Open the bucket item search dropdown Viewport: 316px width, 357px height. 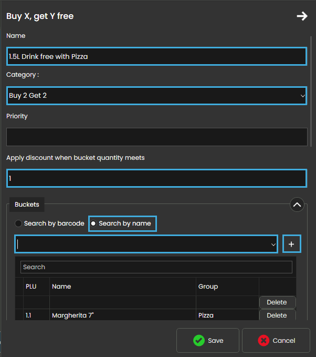(x=146, y=244)
